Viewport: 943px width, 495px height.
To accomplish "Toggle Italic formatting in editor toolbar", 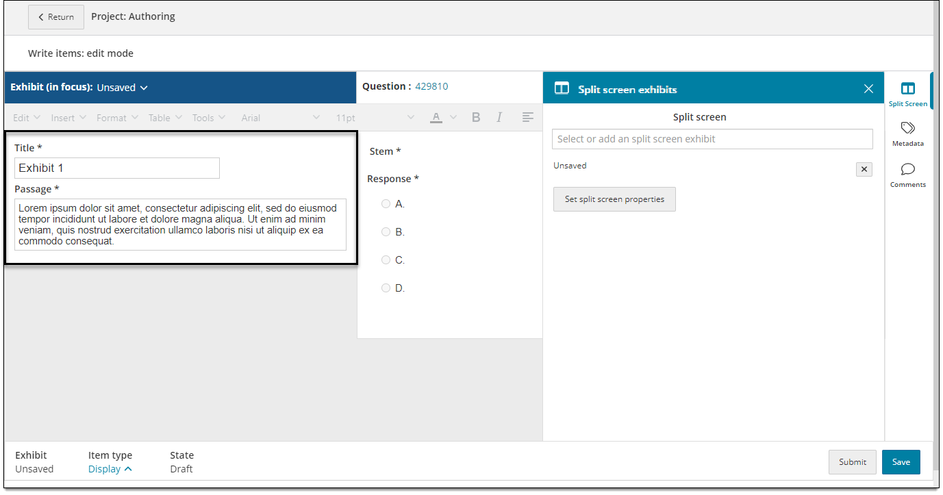I will [x=499, y=118].
